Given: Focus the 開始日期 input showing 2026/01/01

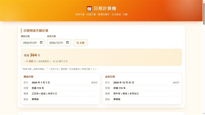Looking at the screenshot, I should pos(33,43).
